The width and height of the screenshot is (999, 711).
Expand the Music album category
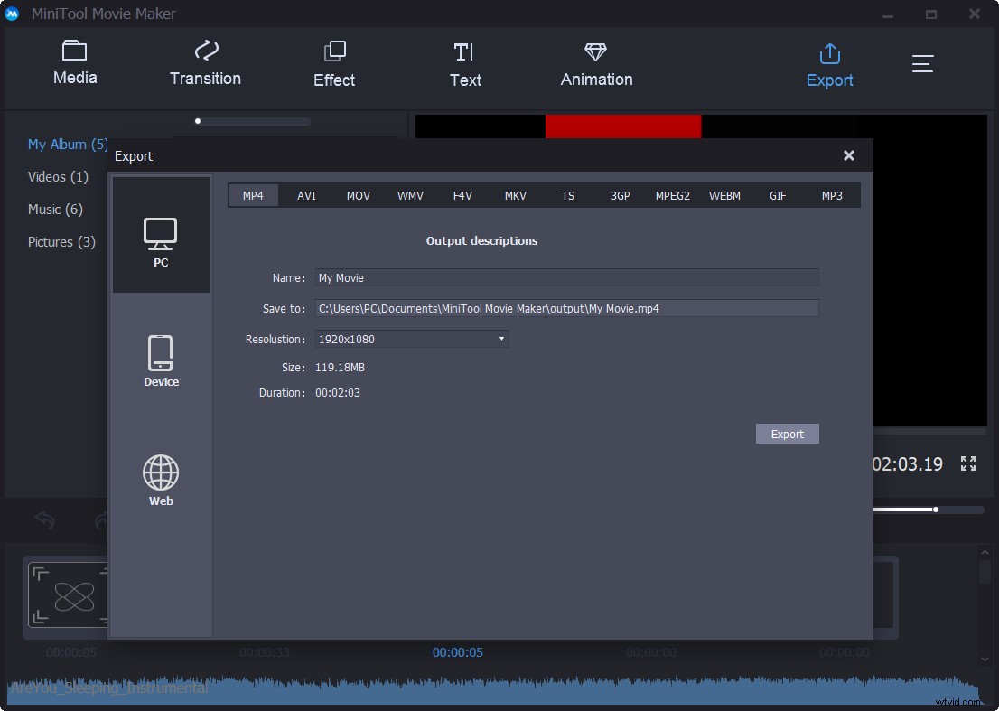click(x=55, y=209)
